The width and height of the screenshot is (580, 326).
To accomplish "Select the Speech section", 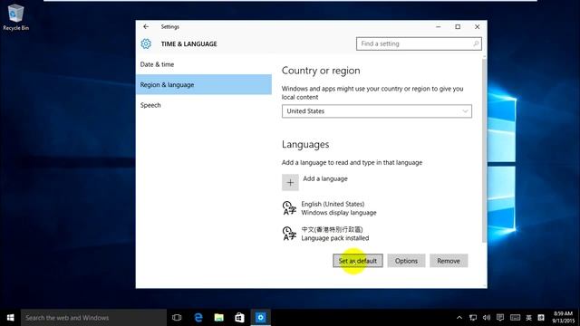I will pyautogui.click(x=204, y=105).
